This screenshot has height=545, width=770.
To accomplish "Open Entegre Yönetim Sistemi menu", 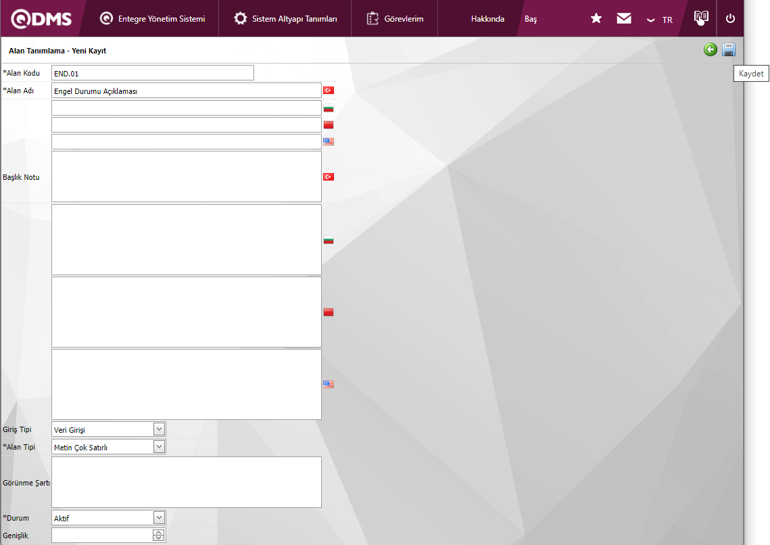I will coord(153,18).
